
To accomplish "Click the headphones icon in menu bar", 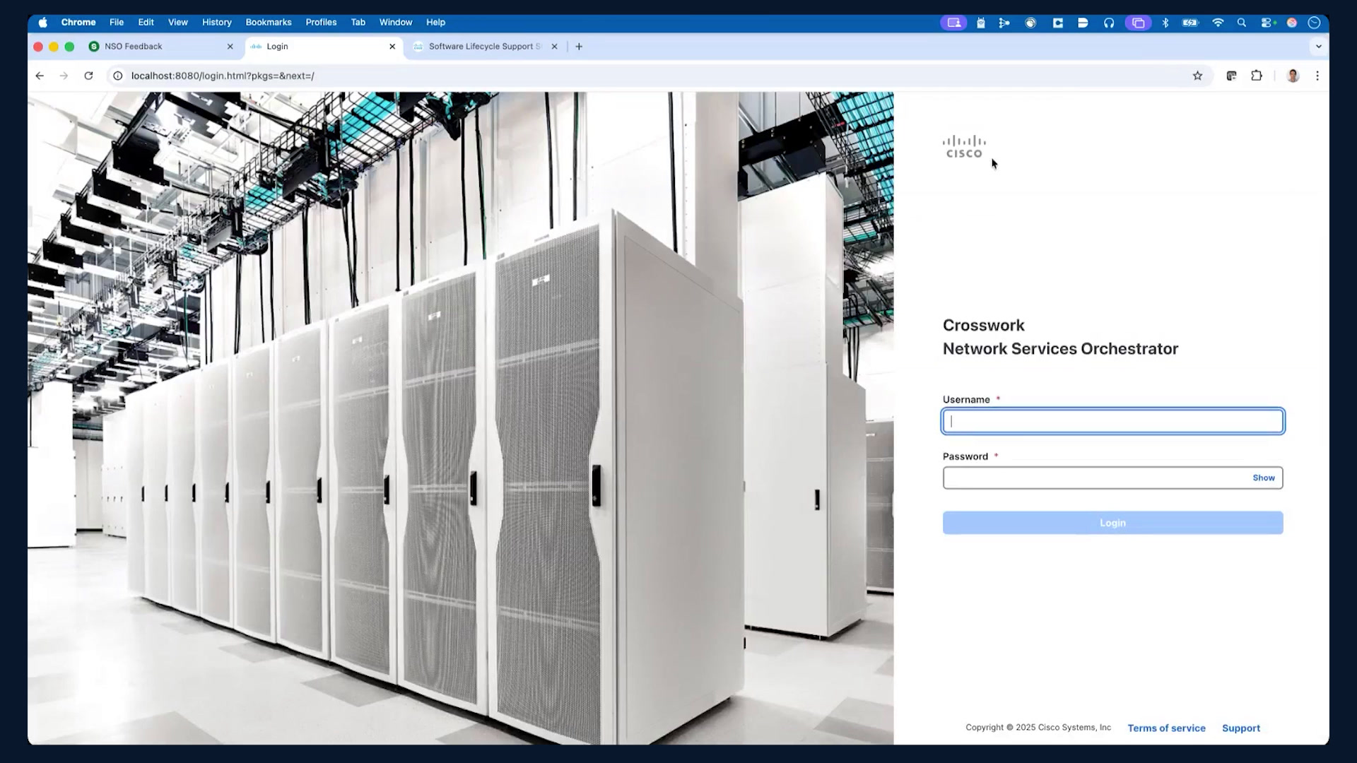I will 1109,23.
